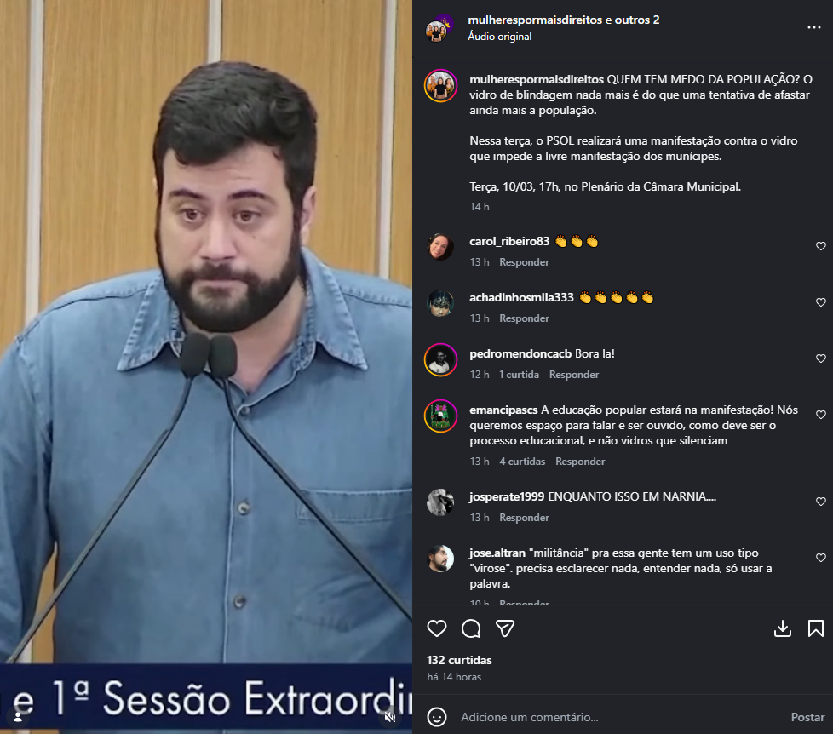Open Áudio original link

pos(499,36)
